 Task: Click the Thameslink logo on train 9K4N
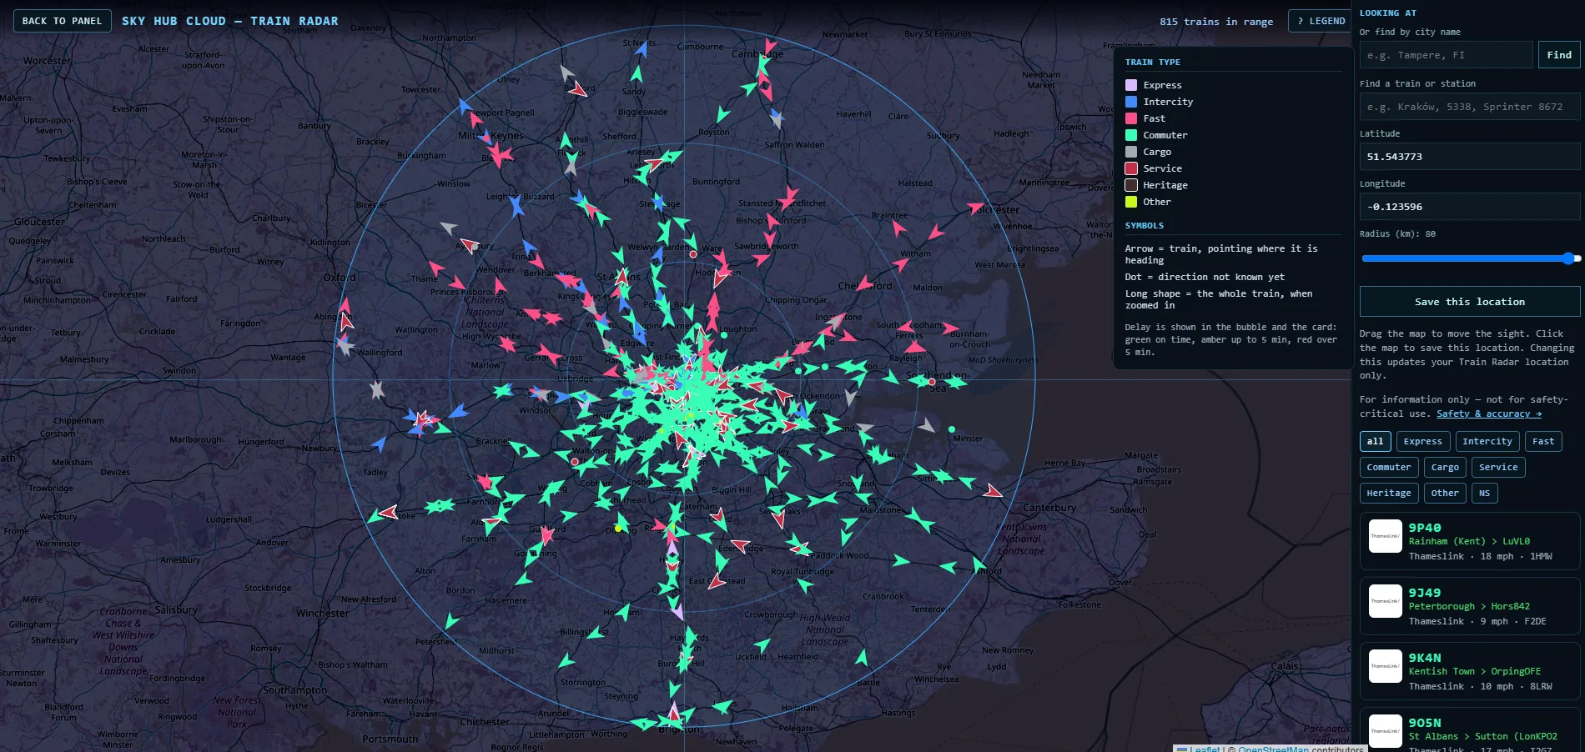pos(1386,666)
